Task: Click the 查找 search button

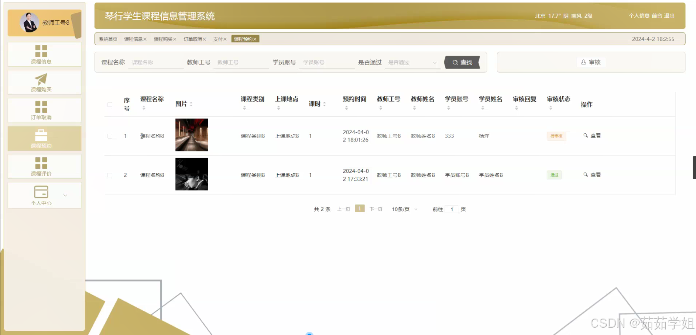Action: 462,62
